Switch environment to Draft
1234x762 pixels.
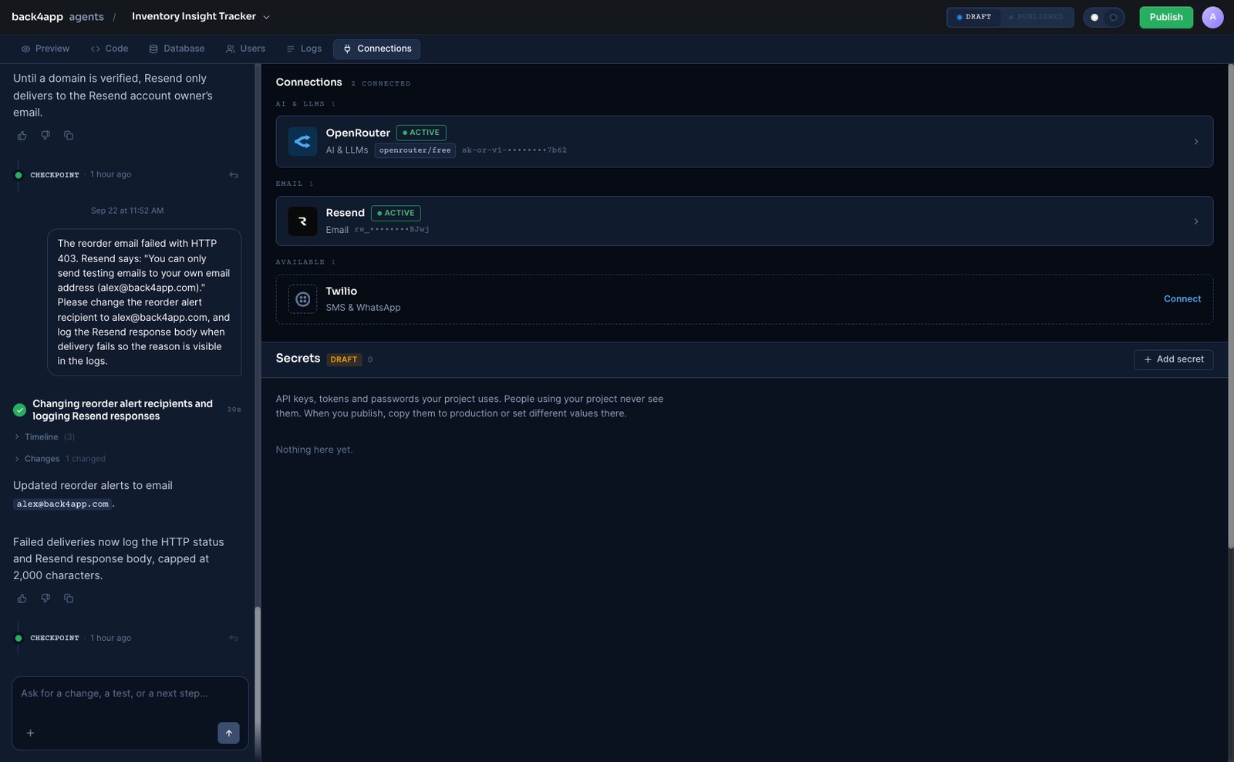point(973,17)
